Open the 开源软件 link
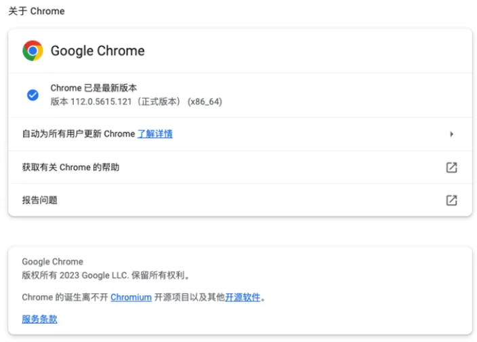477x342 pixels. point(243,297)
